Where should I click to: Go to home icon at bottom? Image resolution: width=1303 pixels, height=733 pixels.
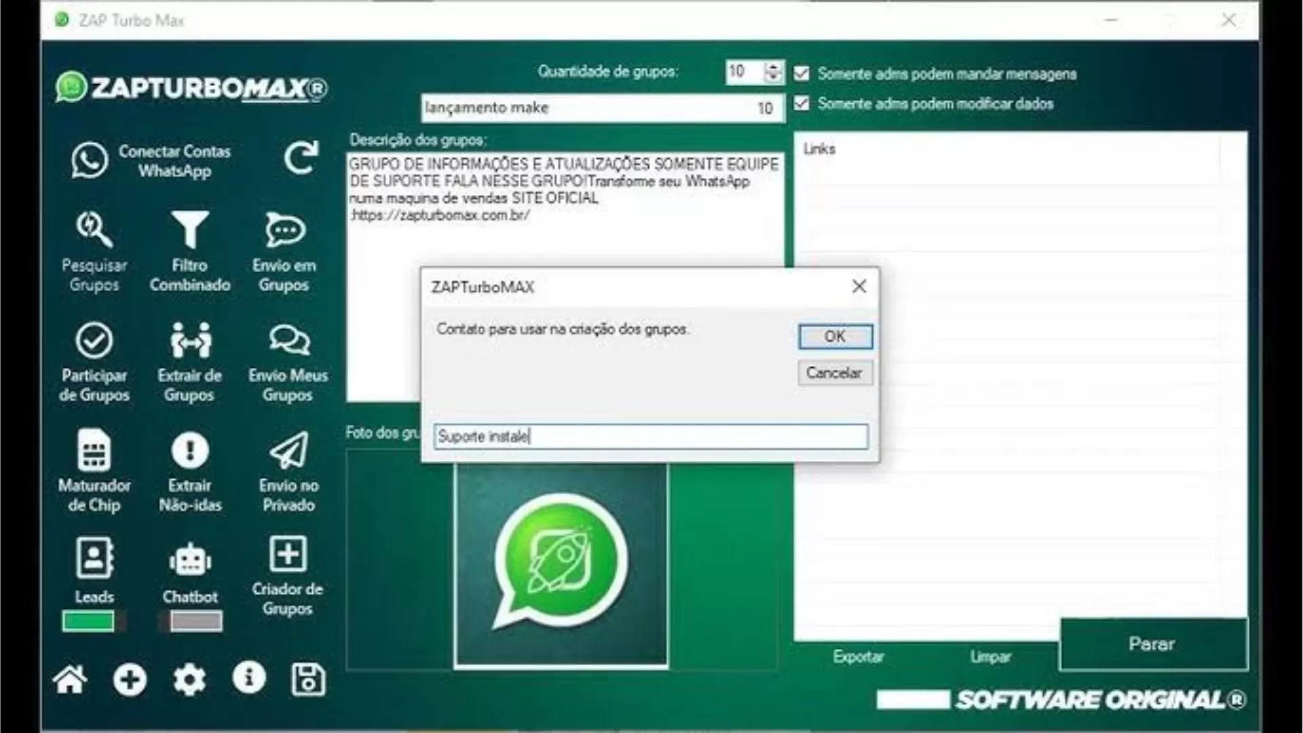(70, 680)
